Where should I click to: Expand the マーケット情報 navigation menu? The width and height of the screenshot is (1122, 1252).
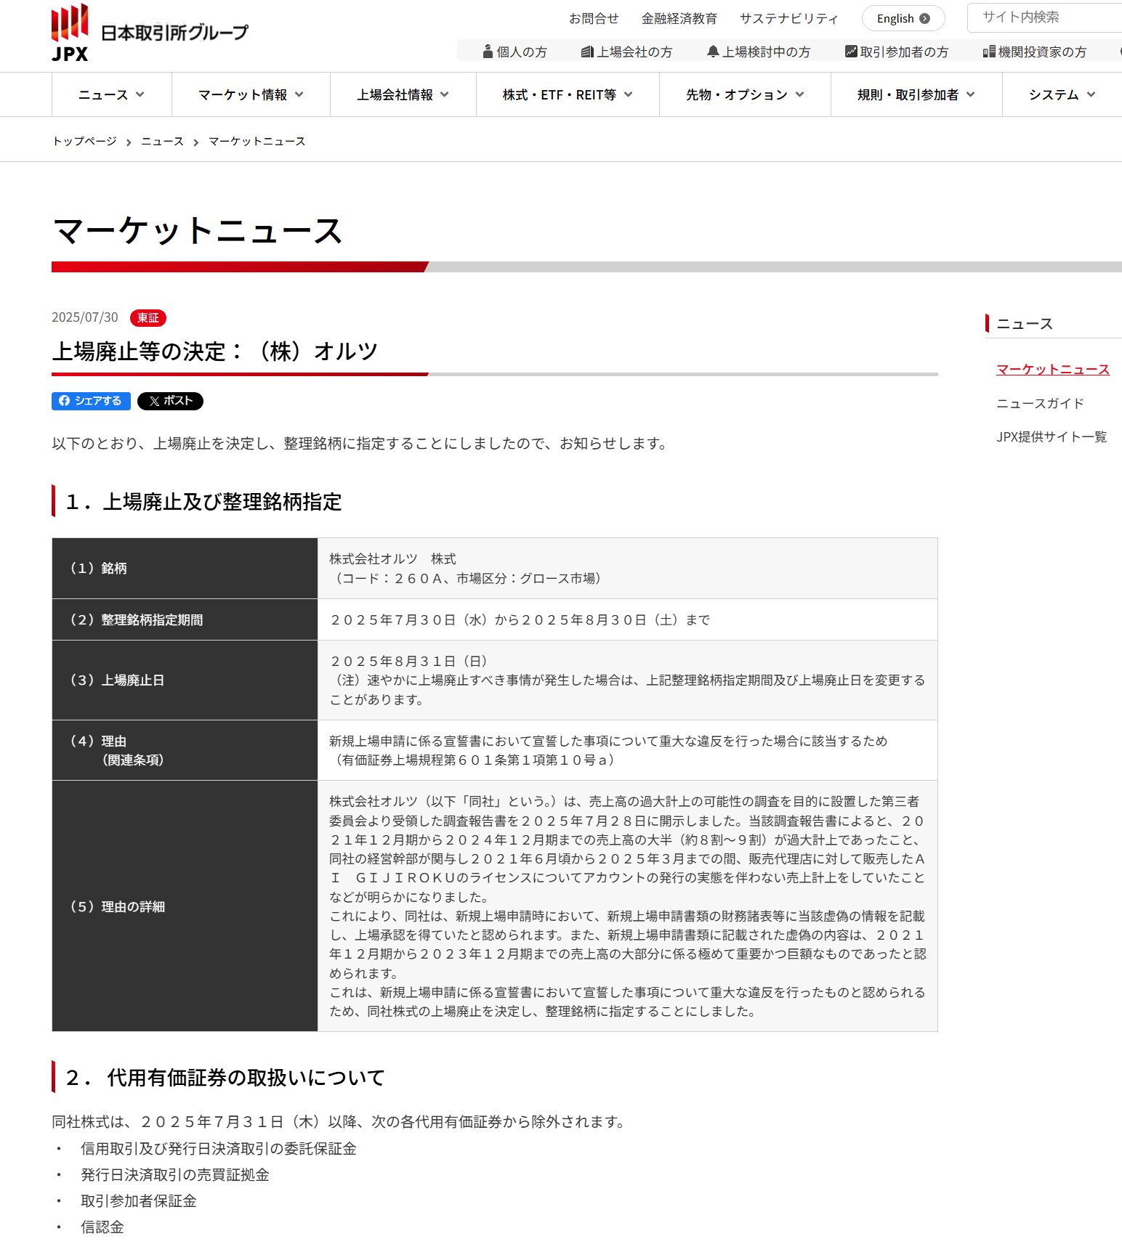tap(251, 94)
